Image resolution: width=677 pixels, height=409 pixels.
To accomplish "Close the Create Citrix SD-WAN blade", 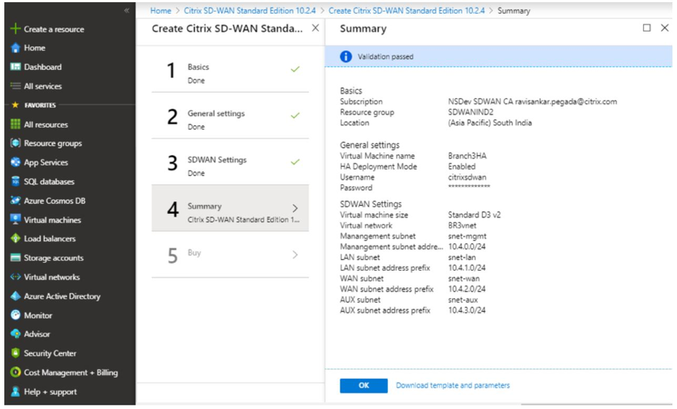I will (x=316, y=28).
